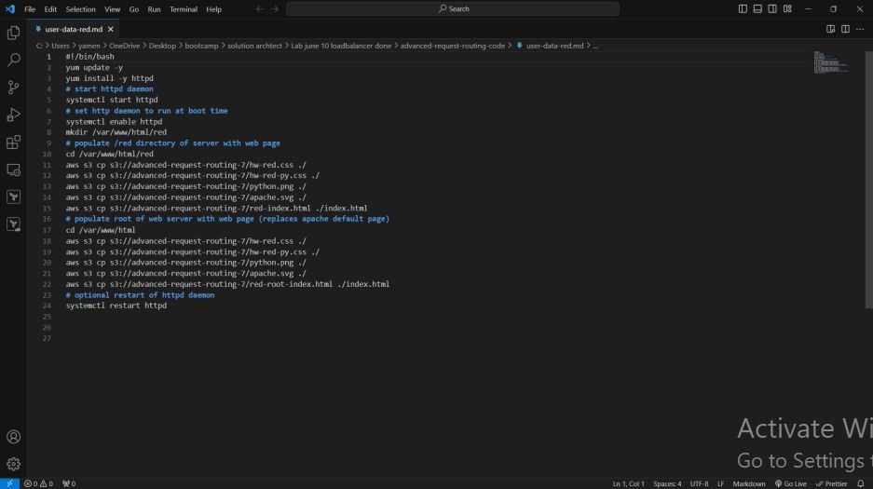
Task: Open the Explorer view in activity bar
Action: (13, 33)
